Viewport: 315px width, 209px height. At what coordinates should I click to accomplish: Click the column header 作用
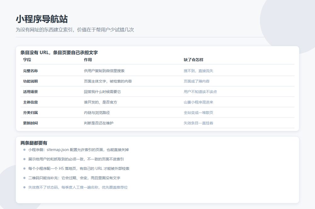pyautogui.click(x=88, y=60)
